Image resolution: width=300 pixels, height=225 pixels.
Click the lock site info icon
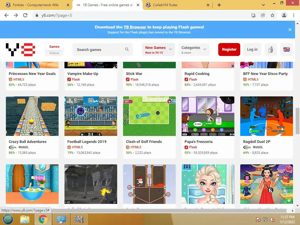pos(37,15)
